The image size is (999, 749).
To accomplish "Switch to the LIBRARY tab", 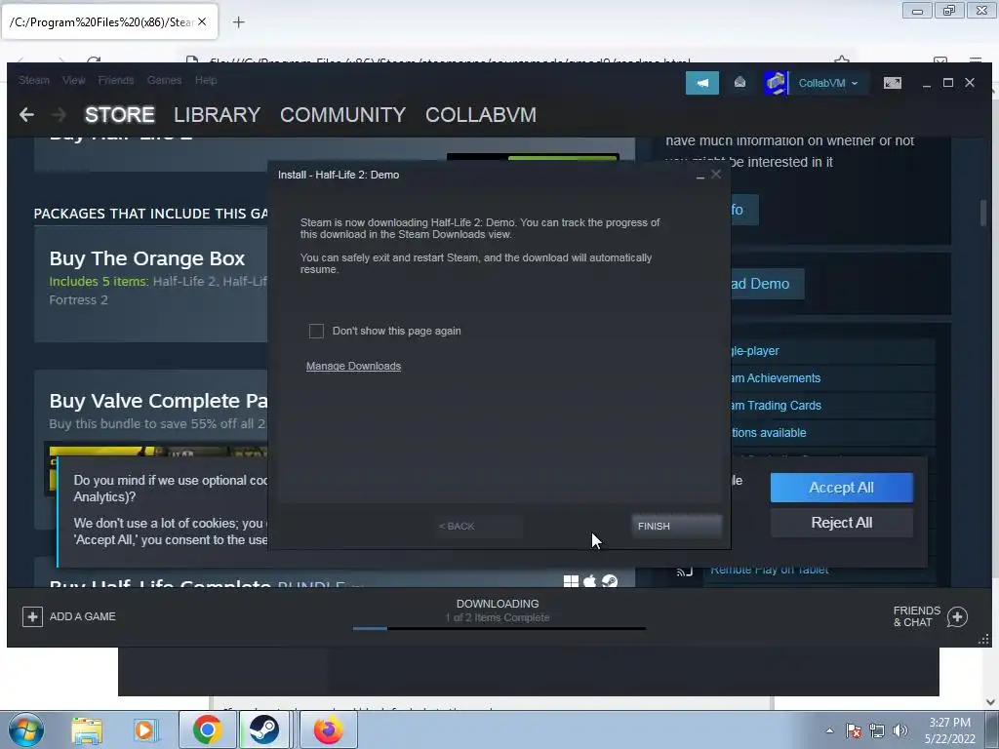I will coord(217,115).
